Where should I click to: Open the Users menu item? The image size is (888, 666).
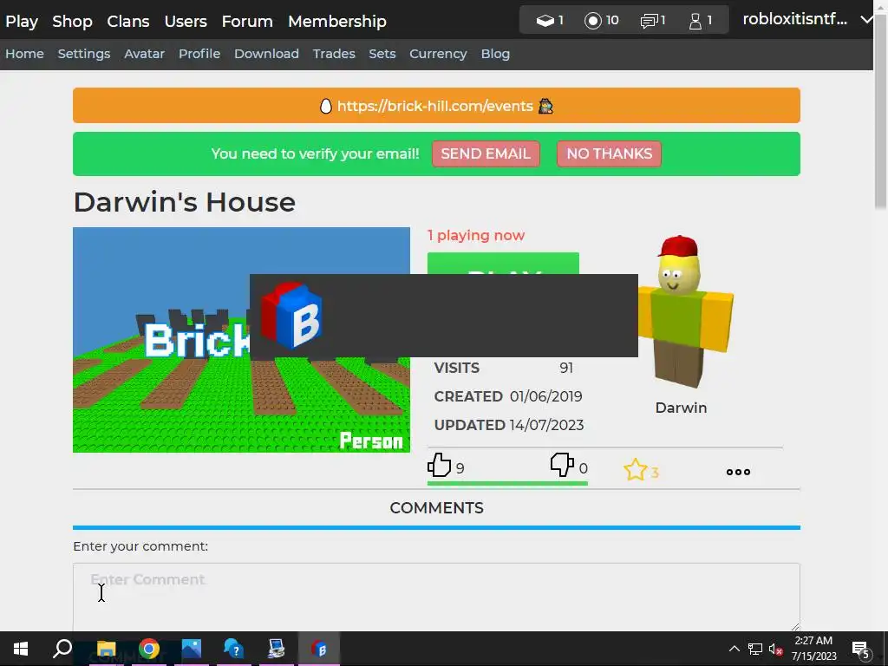click(x=186, y=22)
